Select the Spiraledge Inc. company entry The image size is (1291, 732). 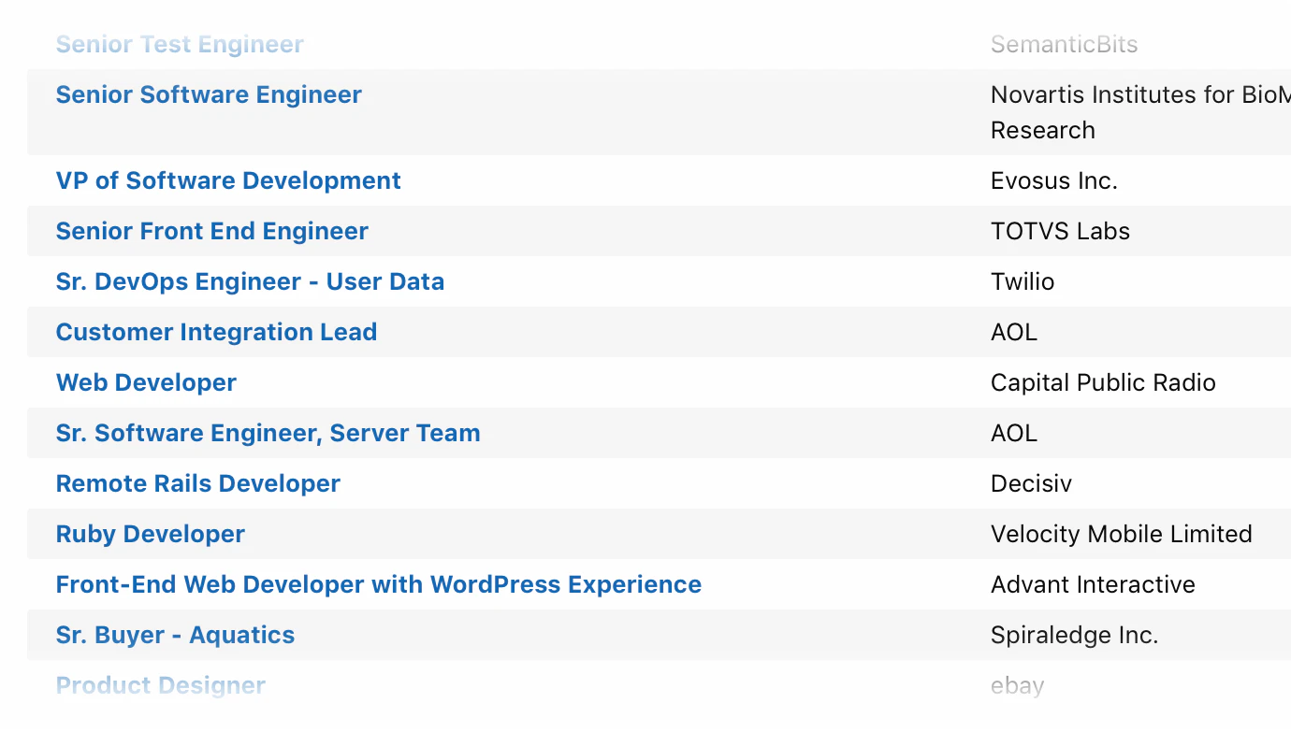click(x=1074, y=635)
